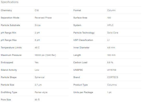Click the 2.7 µm particle size value
143x104 pixels.
[x=38, y=85]
